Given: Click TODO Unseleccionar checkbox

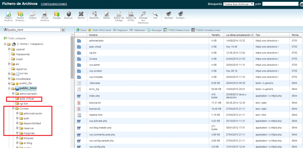Looking at the screenshot, I should pos(193,30).
